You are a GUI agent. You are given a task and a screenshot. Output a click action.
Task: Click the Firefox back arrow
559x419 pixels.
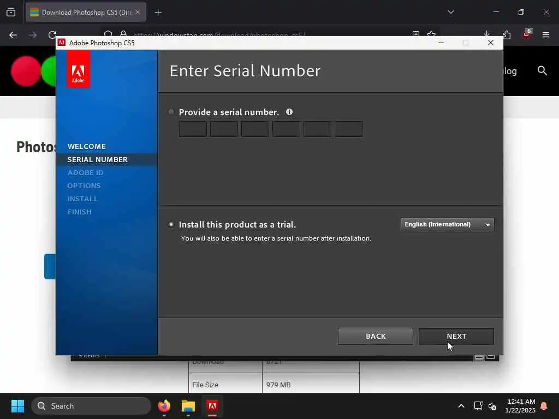[x=13, y=35]
